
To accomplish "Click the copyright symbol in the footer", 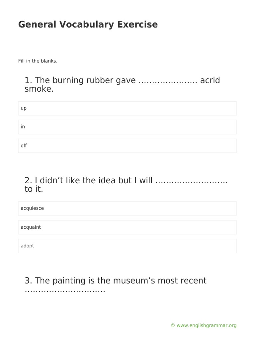I will pos(173,326).
